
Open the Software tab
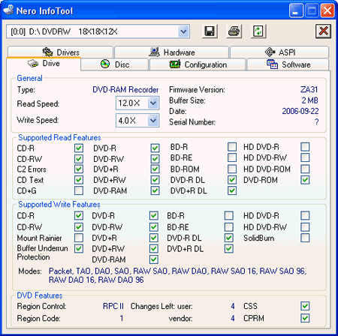tap(288, 64)
